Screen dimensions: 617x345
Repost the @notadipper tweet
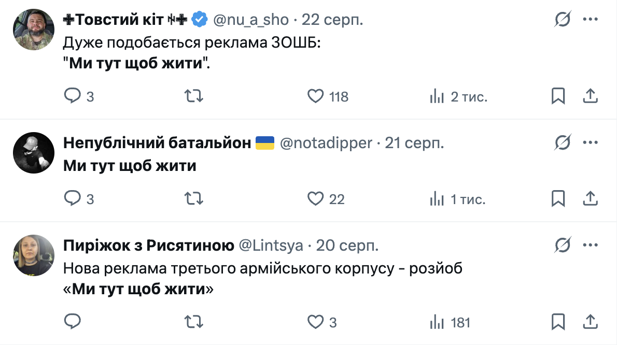pyautogui.click(x=194, y=198)
